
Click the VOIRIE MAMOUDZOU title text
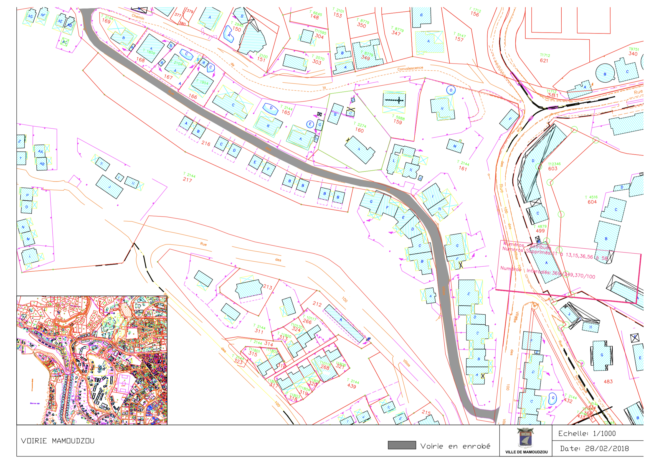coord(58,441)
